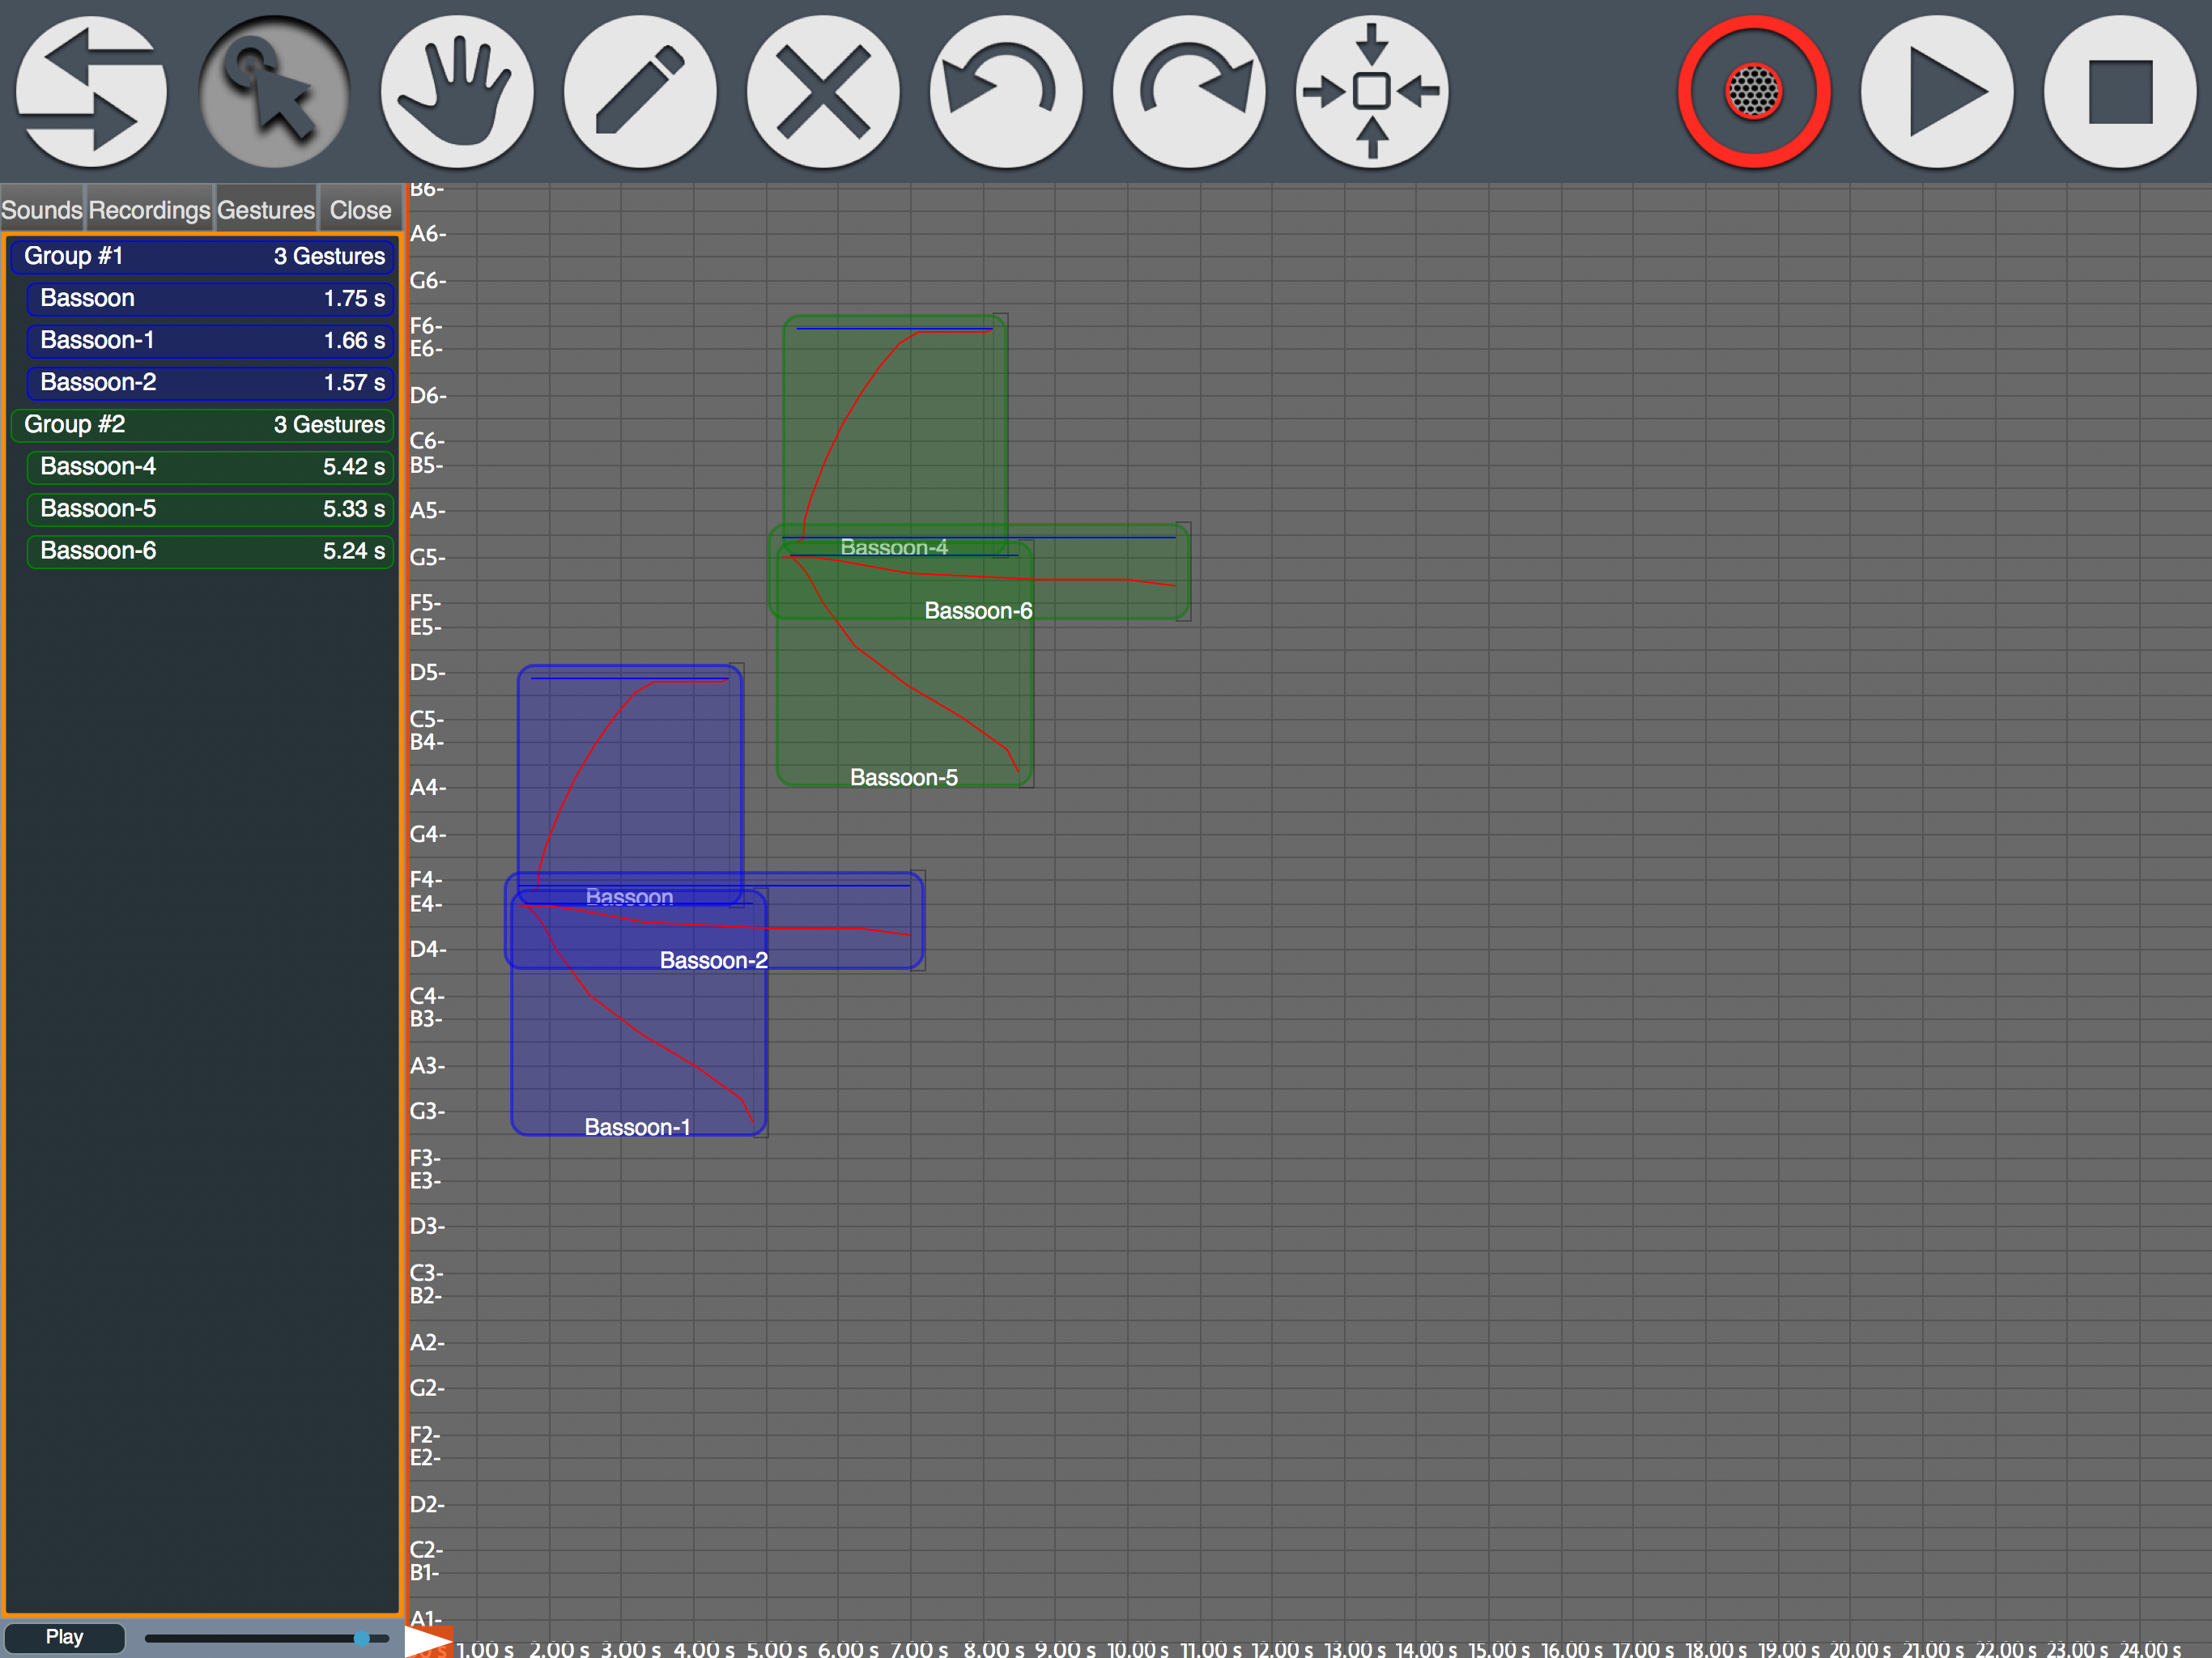Stop playback with the square button
Screen dimensions: 2212x1658
pyautogui.click(x=2120, y=91)
